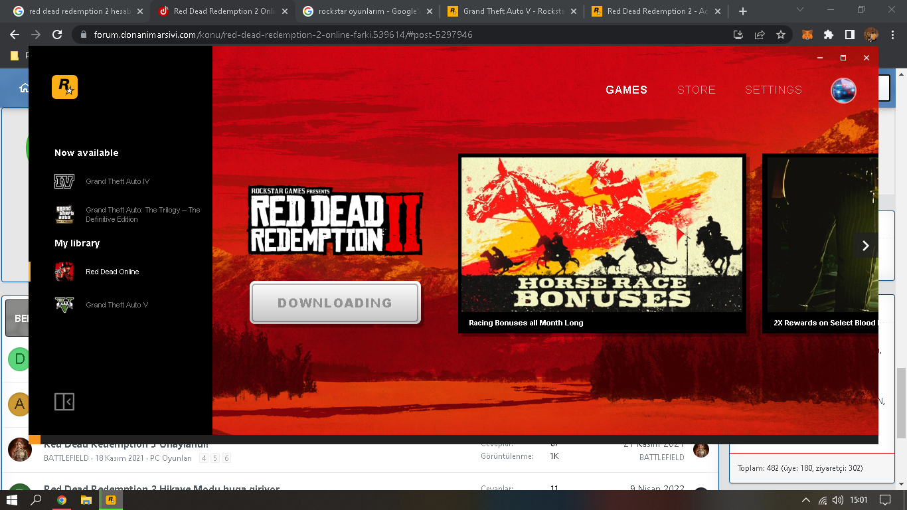This screenshot has height=510, width=907.
Task: Click the download progress bar at launcher bottom
Action: pyautogui.click(x=453, y=440)
